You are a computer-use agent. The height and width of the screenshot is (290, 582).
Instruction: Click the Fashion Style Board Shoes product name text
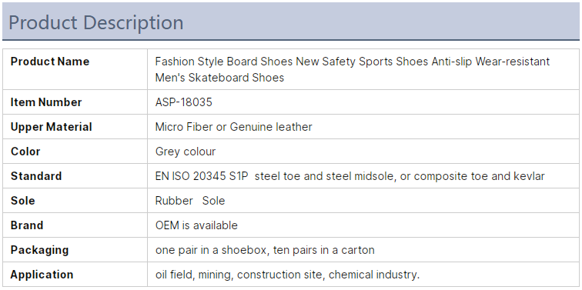pos(353,69)
